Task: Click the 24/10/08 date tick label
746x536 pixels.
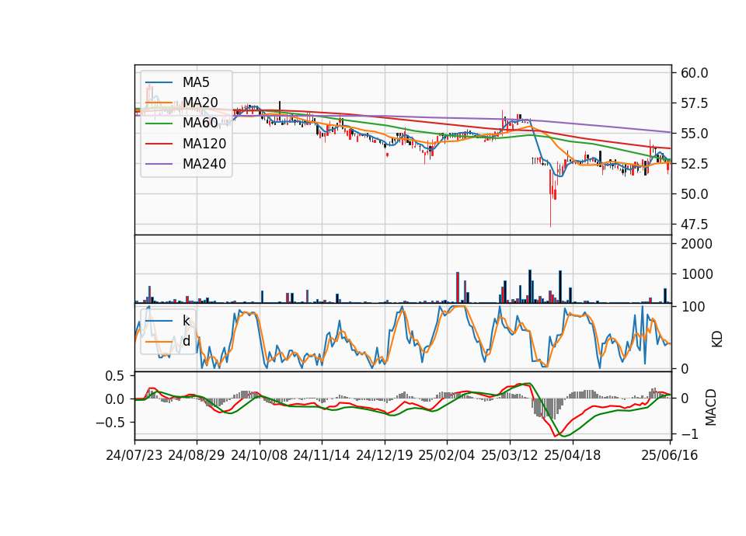Action: coord(260,455)
